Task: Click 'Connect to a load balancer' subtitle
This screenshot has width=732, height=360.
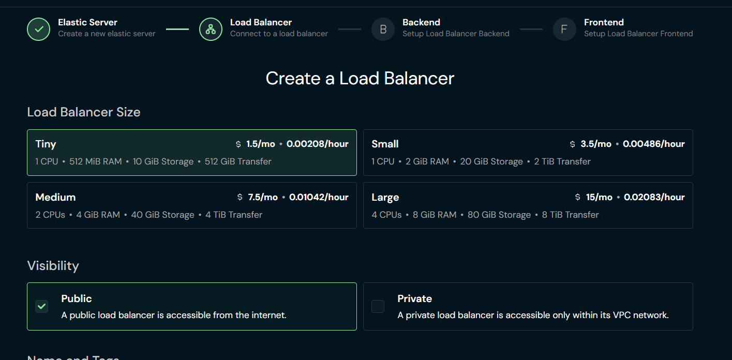Action: (x=279, y=34)
